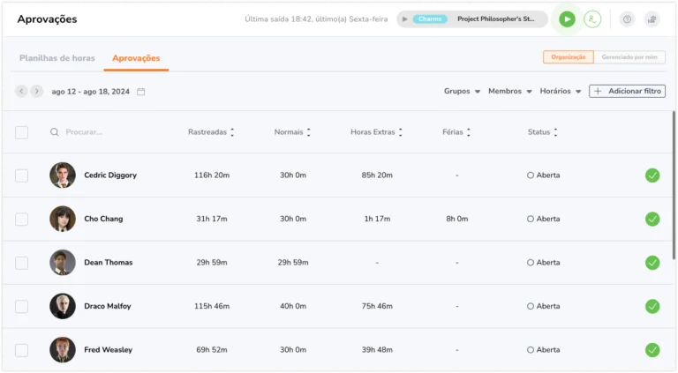Screen dimensions: 678x373
Task: Click Fred Weasley's 39h 48m overtime value
Action: (x=377, y=350)
